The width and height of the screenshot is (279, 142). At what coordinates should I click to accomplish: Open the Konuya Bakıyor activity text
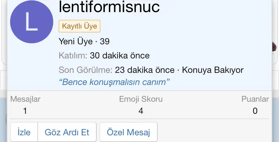pyautogui.click(x=213, y=70)
